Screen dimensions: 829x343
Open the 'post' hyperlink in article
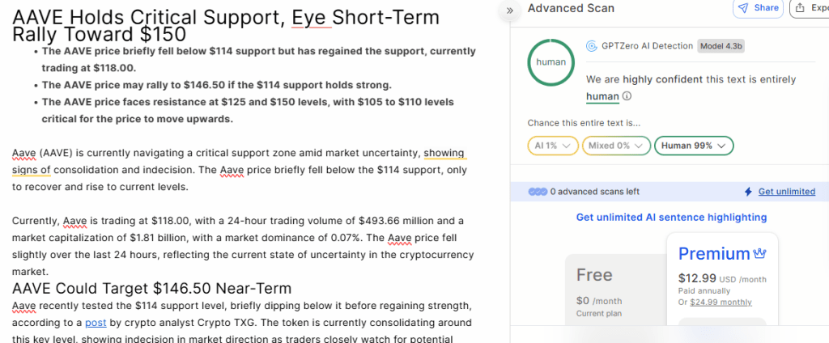pos(95,322)
